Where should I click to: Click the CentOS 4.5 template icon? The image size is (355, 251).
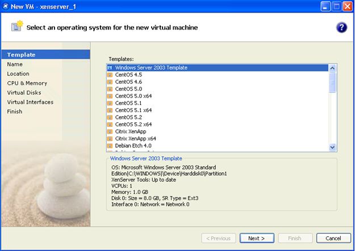pyautogui.click(x=110, y=75)
